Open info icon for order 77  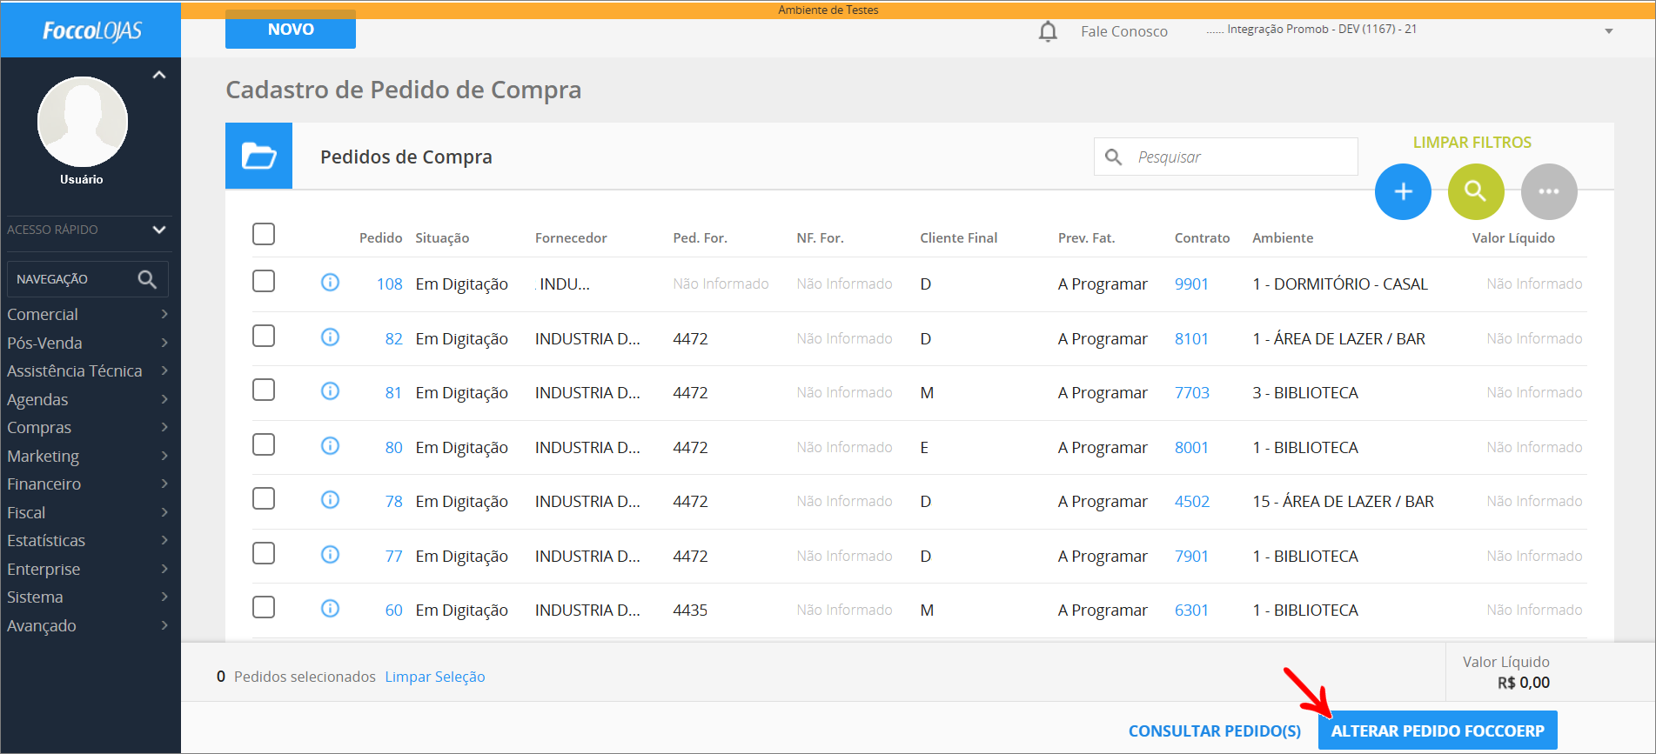pos(330,555)
